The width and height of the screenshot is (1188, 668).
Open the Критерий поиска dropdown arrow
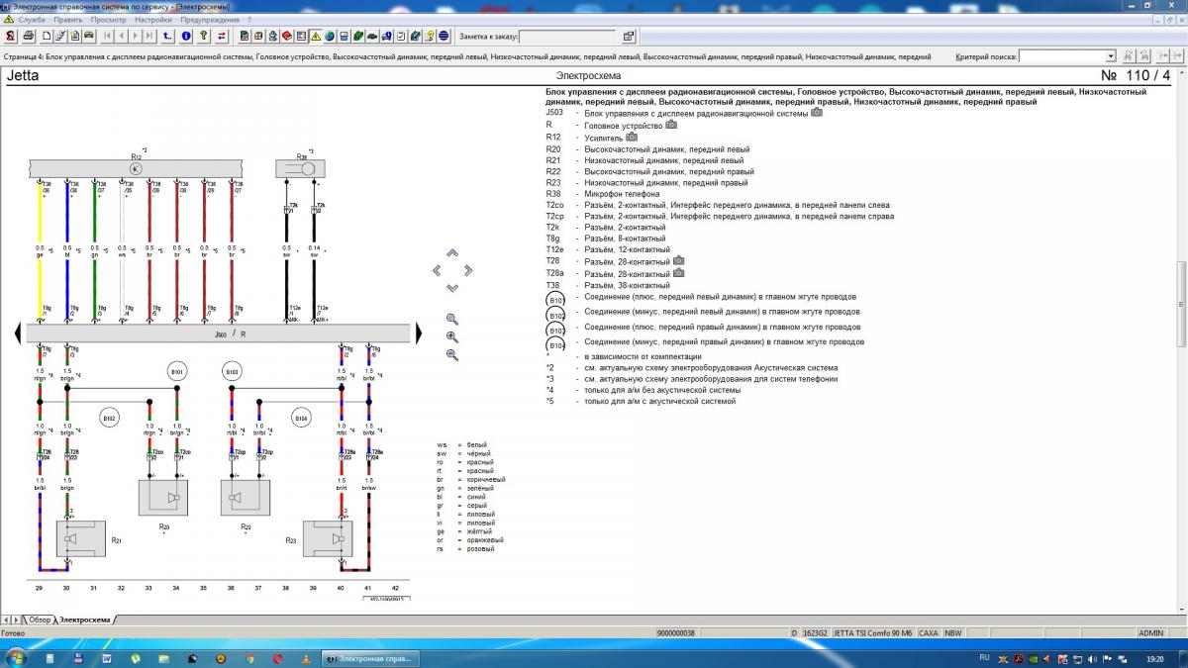(1111, 56)
